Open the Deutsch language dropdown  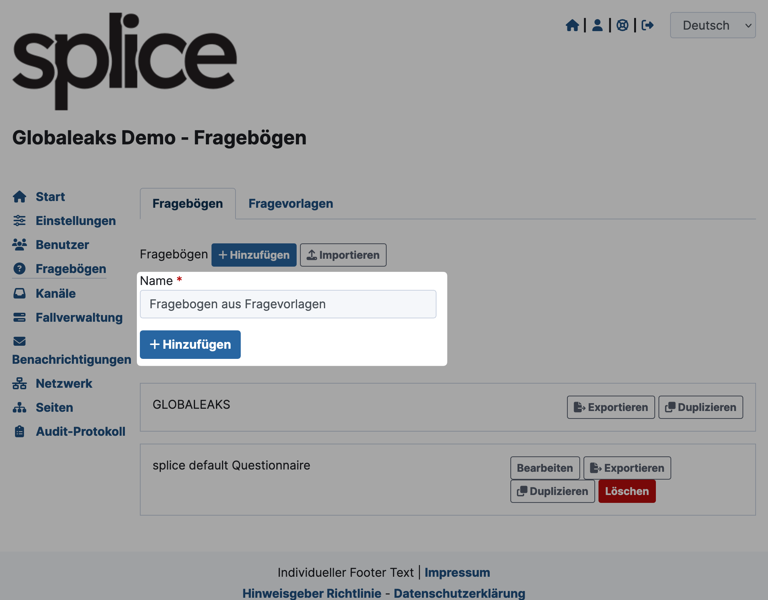pyautogui.click(x=713, y=25)
